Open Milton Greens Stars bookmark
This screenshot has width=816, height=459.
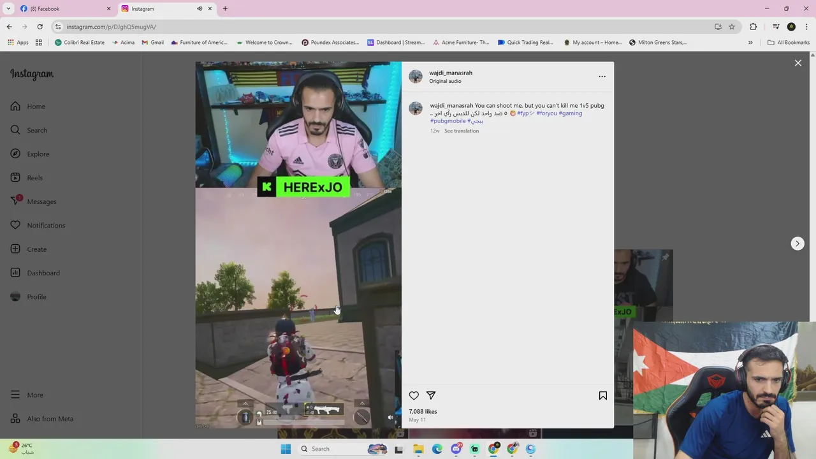pyautogui.click(x=658, y=43)
